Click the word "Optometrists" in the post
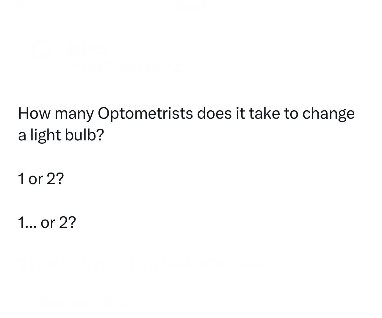The width and height of the screenshot is (382, 318). tap(145, 114)
